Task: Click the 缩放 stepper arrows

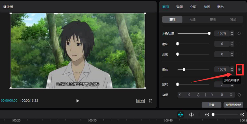Action: pyautogui.click(x=232, y=69)
